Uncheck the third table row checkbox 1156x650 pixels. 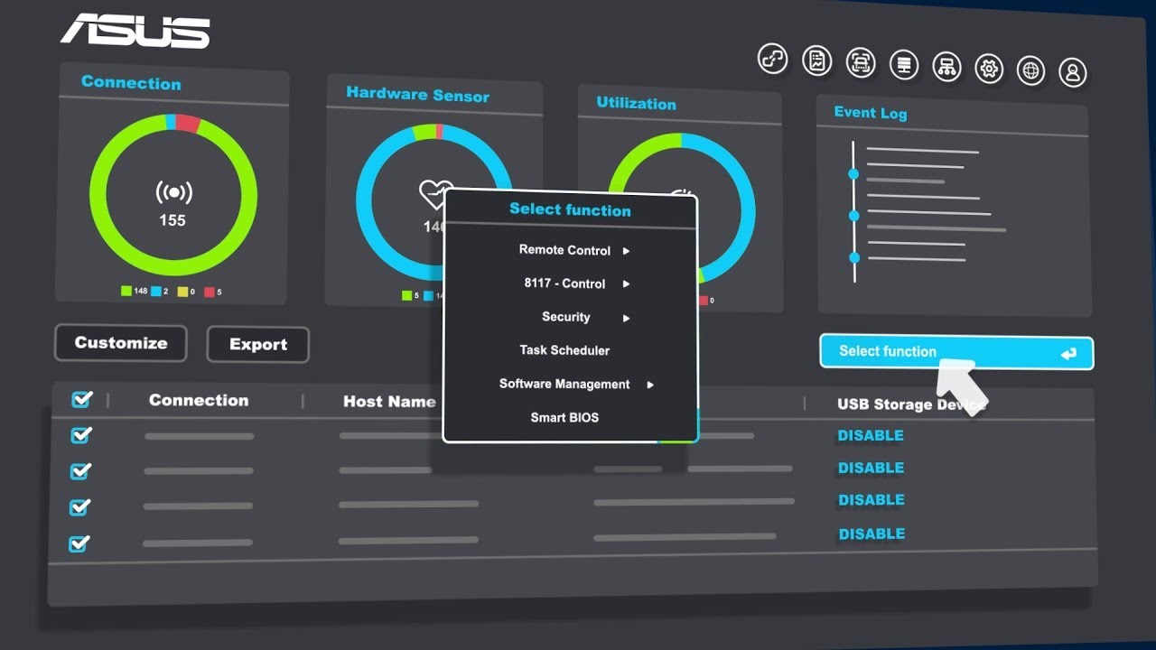pyautogui.click(x=79, y=506)
